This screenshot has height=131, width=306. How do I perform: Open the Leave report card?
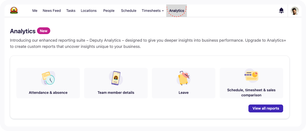point(183,92)
